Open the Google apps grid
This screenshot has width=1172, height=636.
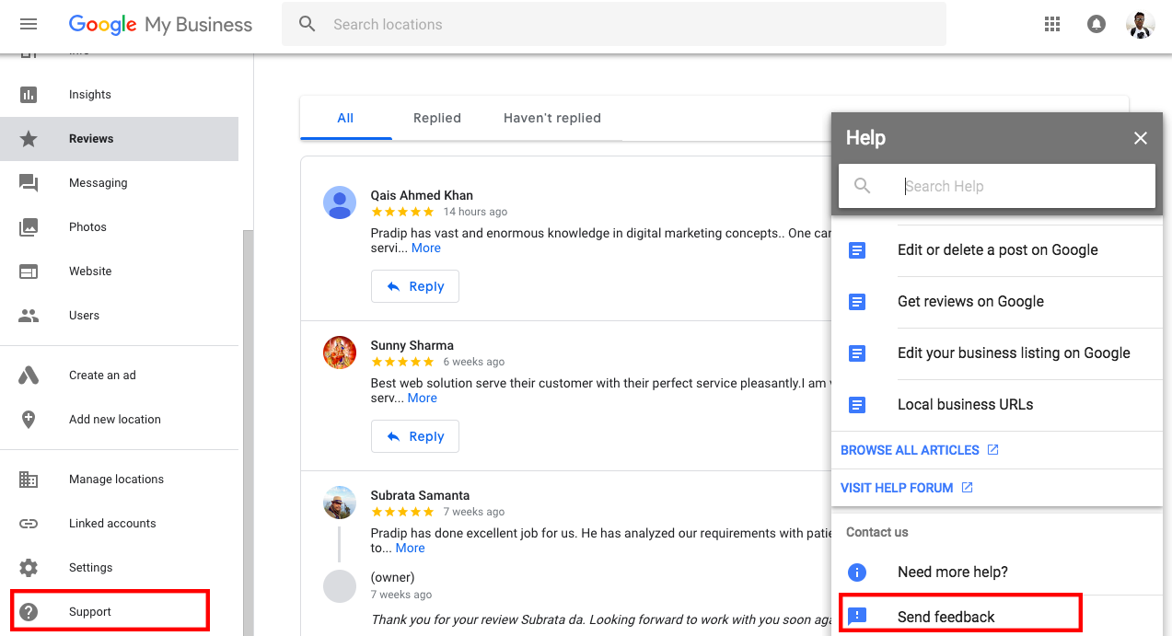pyautogui.click(x=1052, y=24)
